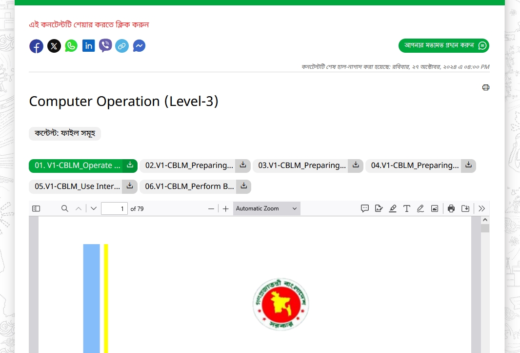Toggle the PDF sidebar panel
Screen dimensions: 520x353
[x=36, y=208]
